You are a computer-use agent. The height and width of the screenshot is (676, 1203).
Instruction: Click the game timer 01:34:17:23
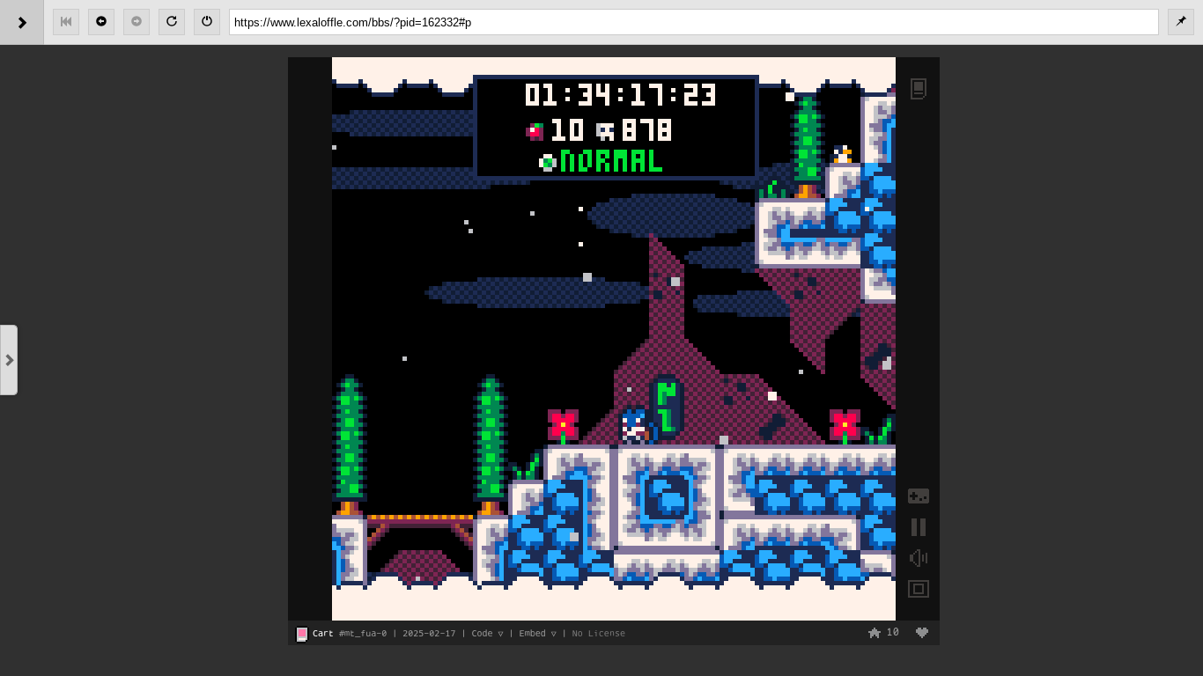621,95
